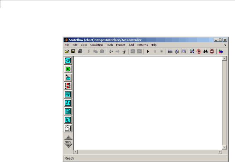Open the Format menu
The height and width of the screenshot is (162, 235).
coord(121,45)
